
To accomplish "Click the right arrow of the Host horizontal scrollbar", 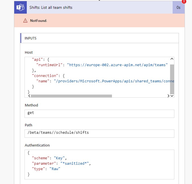I will [168, 96].
